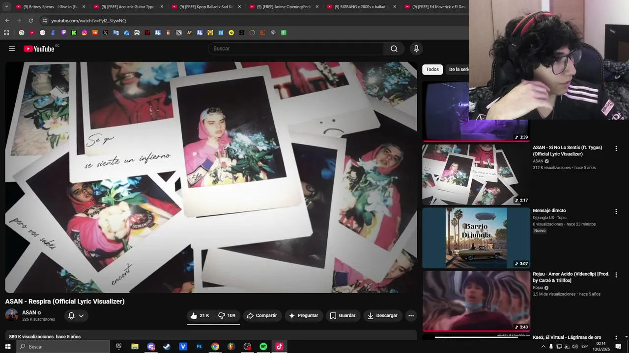
Task: Select the Todos filter chip
Action: (432, 70)
